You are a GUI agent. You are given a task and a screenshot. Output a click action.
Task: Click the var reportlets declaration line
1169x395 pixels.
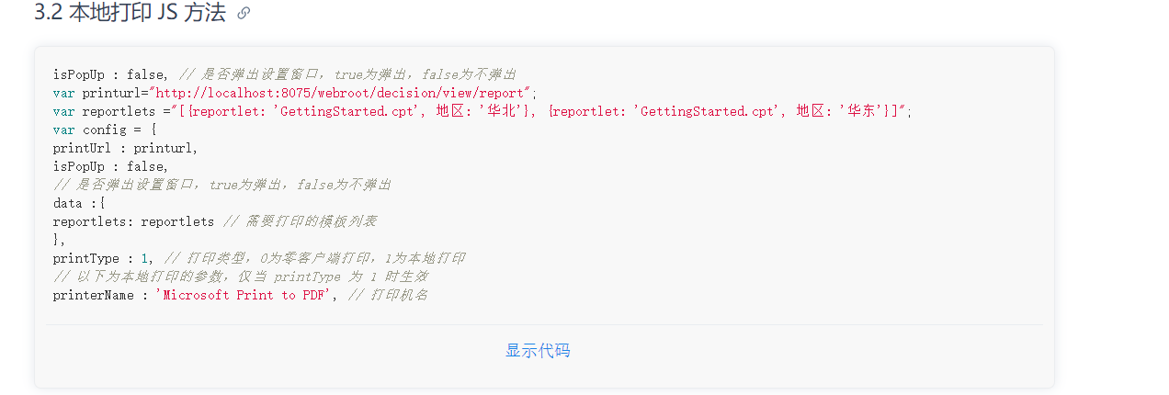[x=482, y=111]
